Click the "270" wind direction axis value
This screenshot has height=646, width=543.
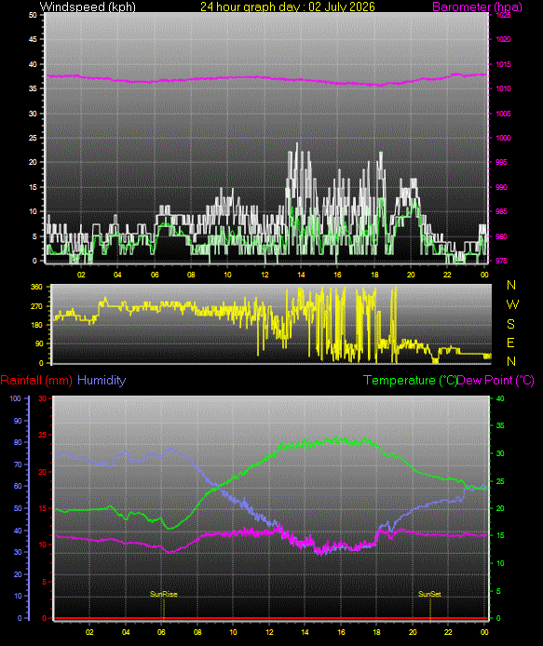point(37,306)
